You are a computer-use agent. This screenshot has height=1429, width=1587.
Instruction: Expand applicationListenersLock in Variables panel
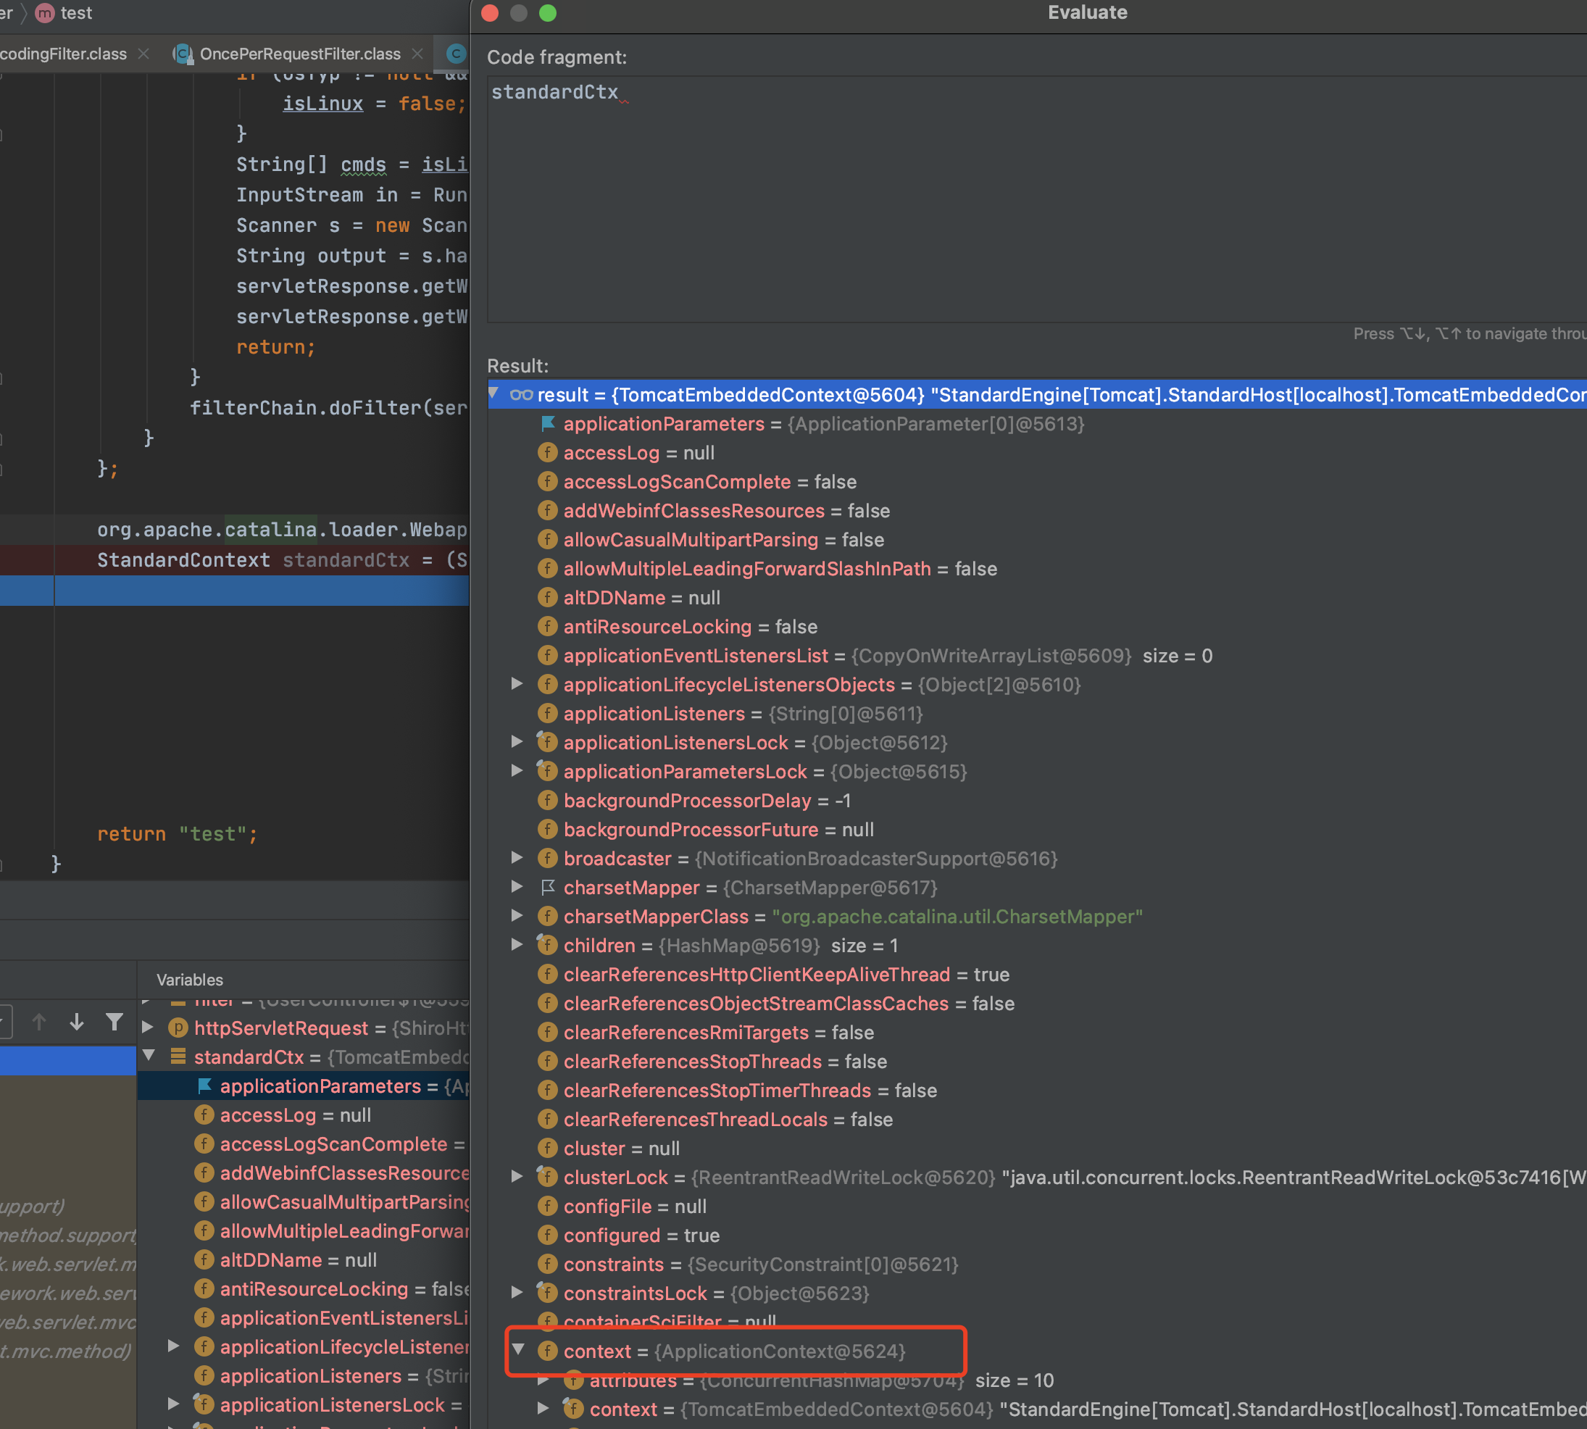click(x=175, y=1404)
